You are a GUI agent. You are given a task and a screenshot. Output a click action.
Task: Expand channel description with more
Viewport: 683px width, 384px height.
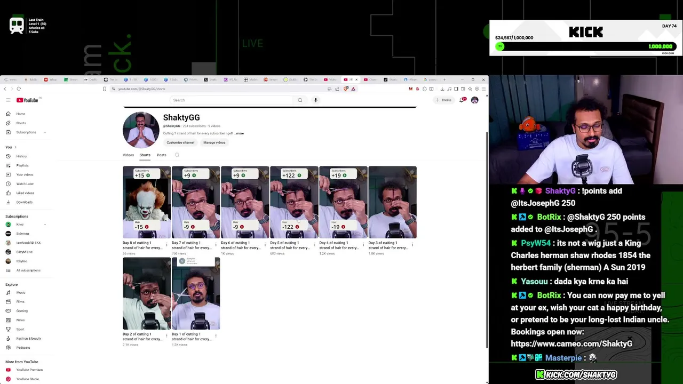pyautogui.click(x=240, y=133)
